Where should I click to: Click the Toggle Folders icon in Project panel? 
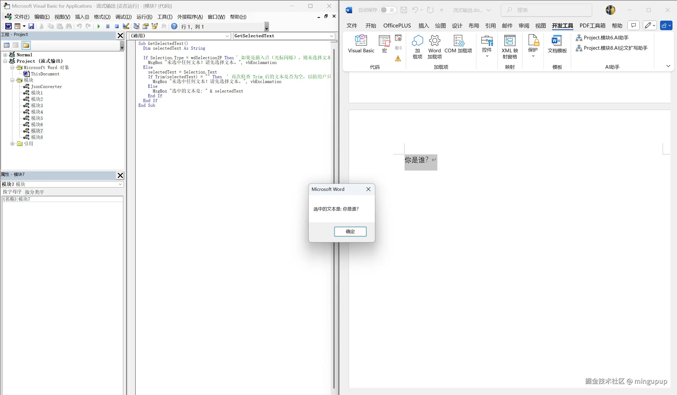coord(26,45)
